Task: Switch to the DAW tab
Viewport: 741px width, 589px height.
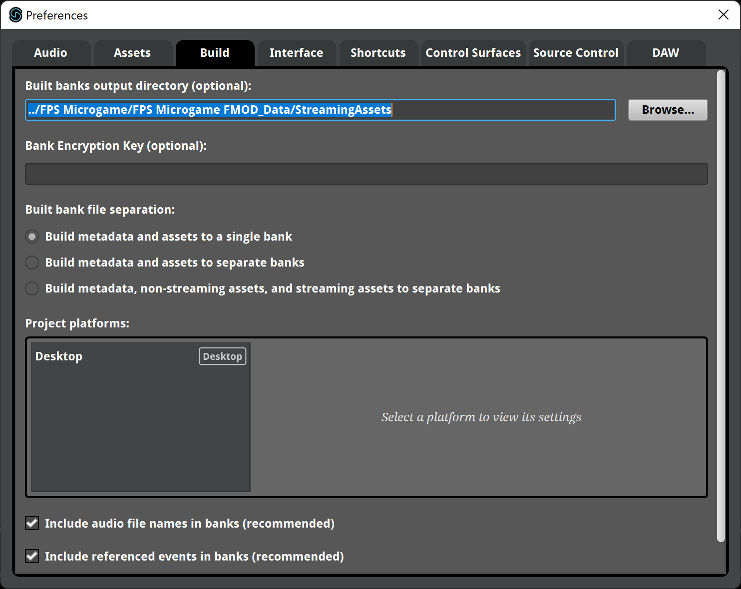Action: [666, 53]
